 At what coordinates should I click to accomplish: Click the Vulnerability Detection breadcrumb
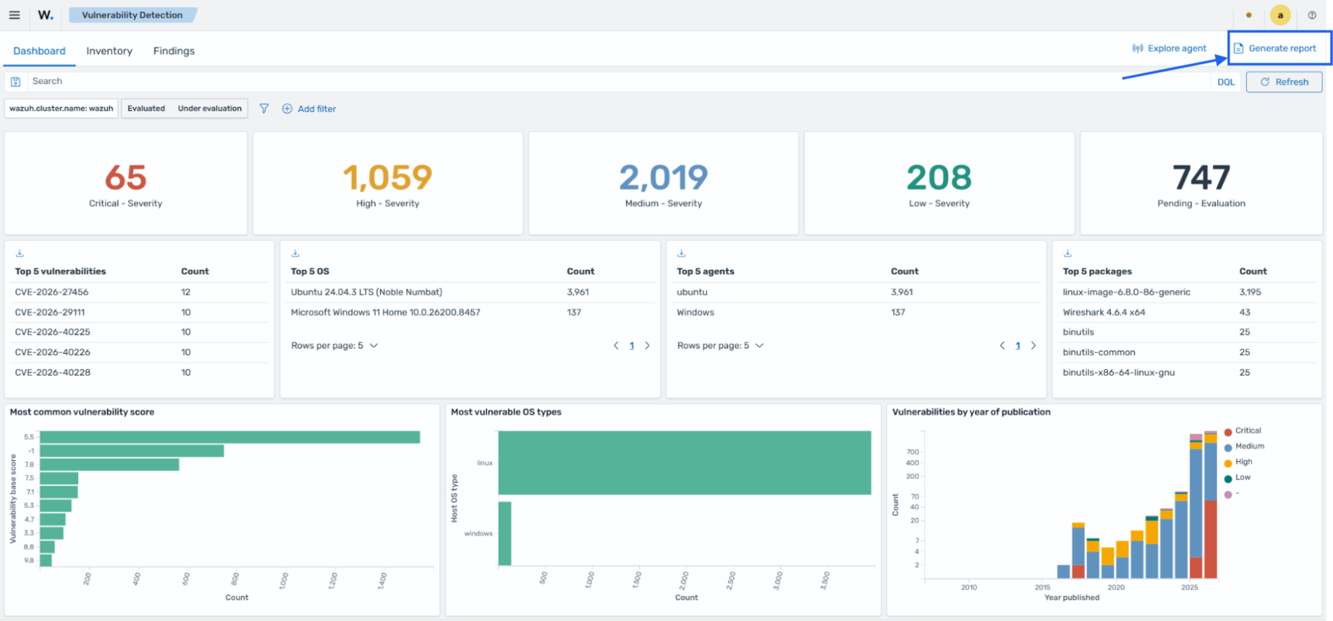(x=132, y=15)
